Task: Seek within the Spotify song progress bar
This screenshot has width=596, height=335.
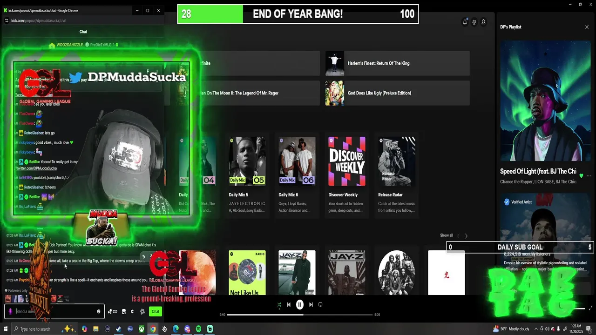Action: 300,315
